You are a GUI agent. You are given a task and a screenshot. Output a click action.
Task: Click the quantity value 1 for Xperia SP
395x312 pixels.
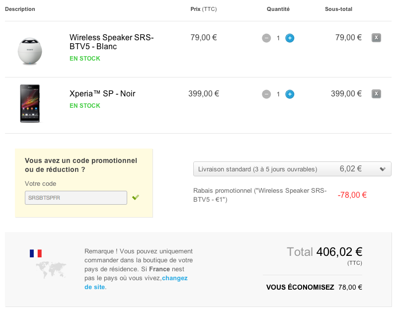click(x=278, y=94)
